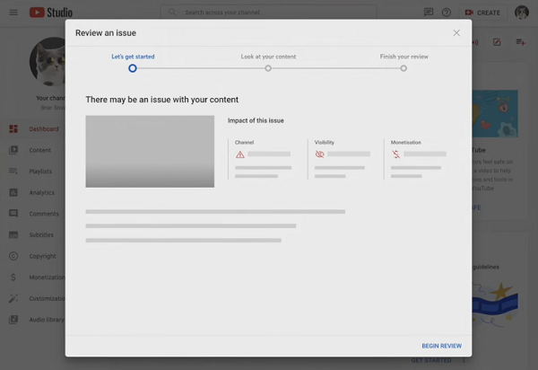Open the send feedback icon in header
This screenshot has height=370, width=538.
(x=429, y=13)
